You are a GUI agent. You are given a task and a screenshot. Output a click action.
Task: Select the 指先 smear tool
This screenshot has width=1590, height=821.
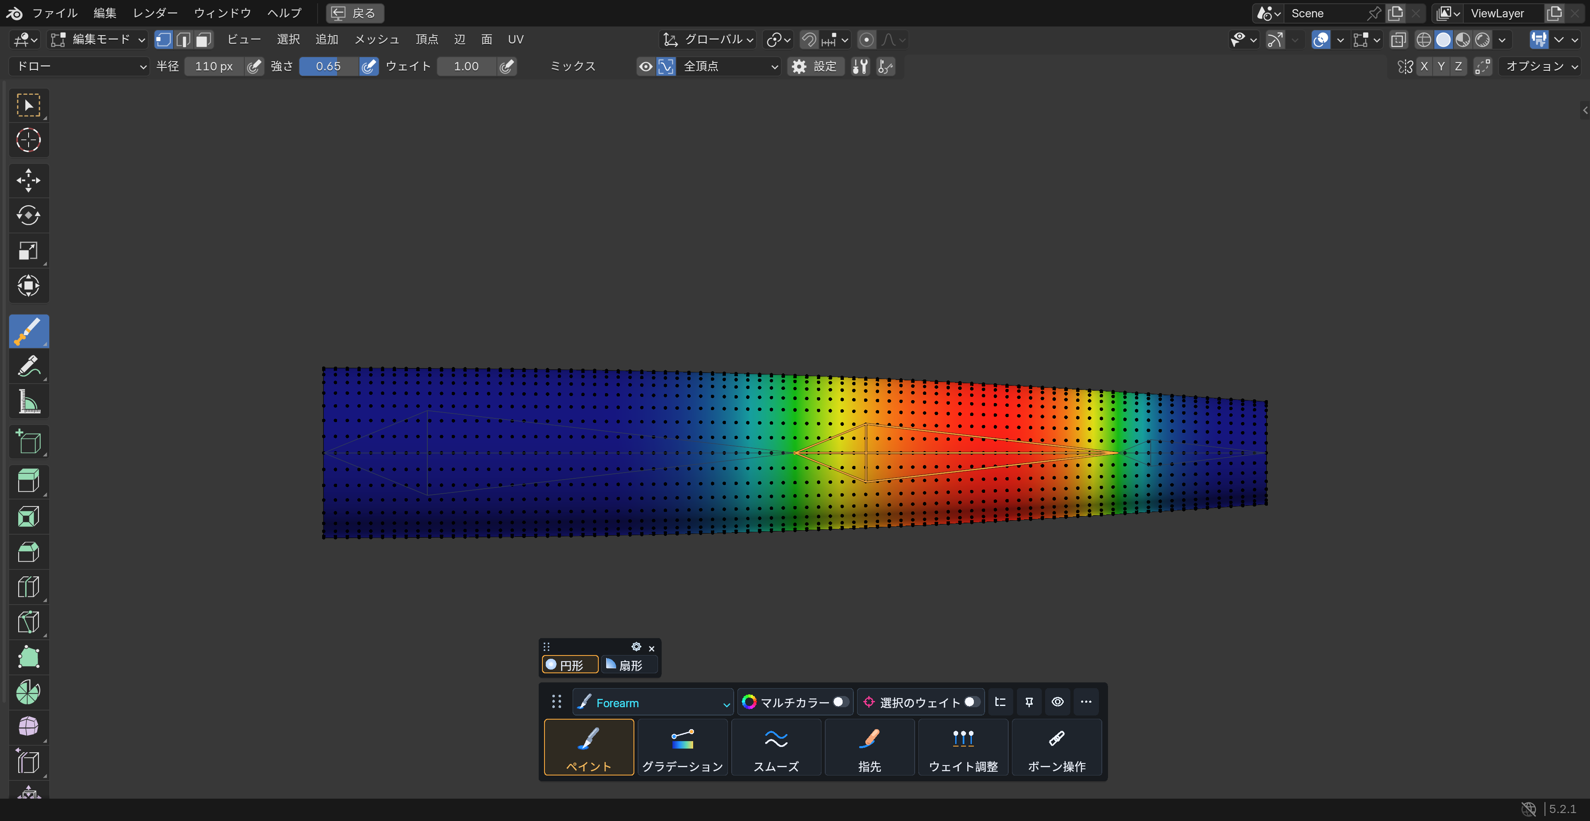869,747
